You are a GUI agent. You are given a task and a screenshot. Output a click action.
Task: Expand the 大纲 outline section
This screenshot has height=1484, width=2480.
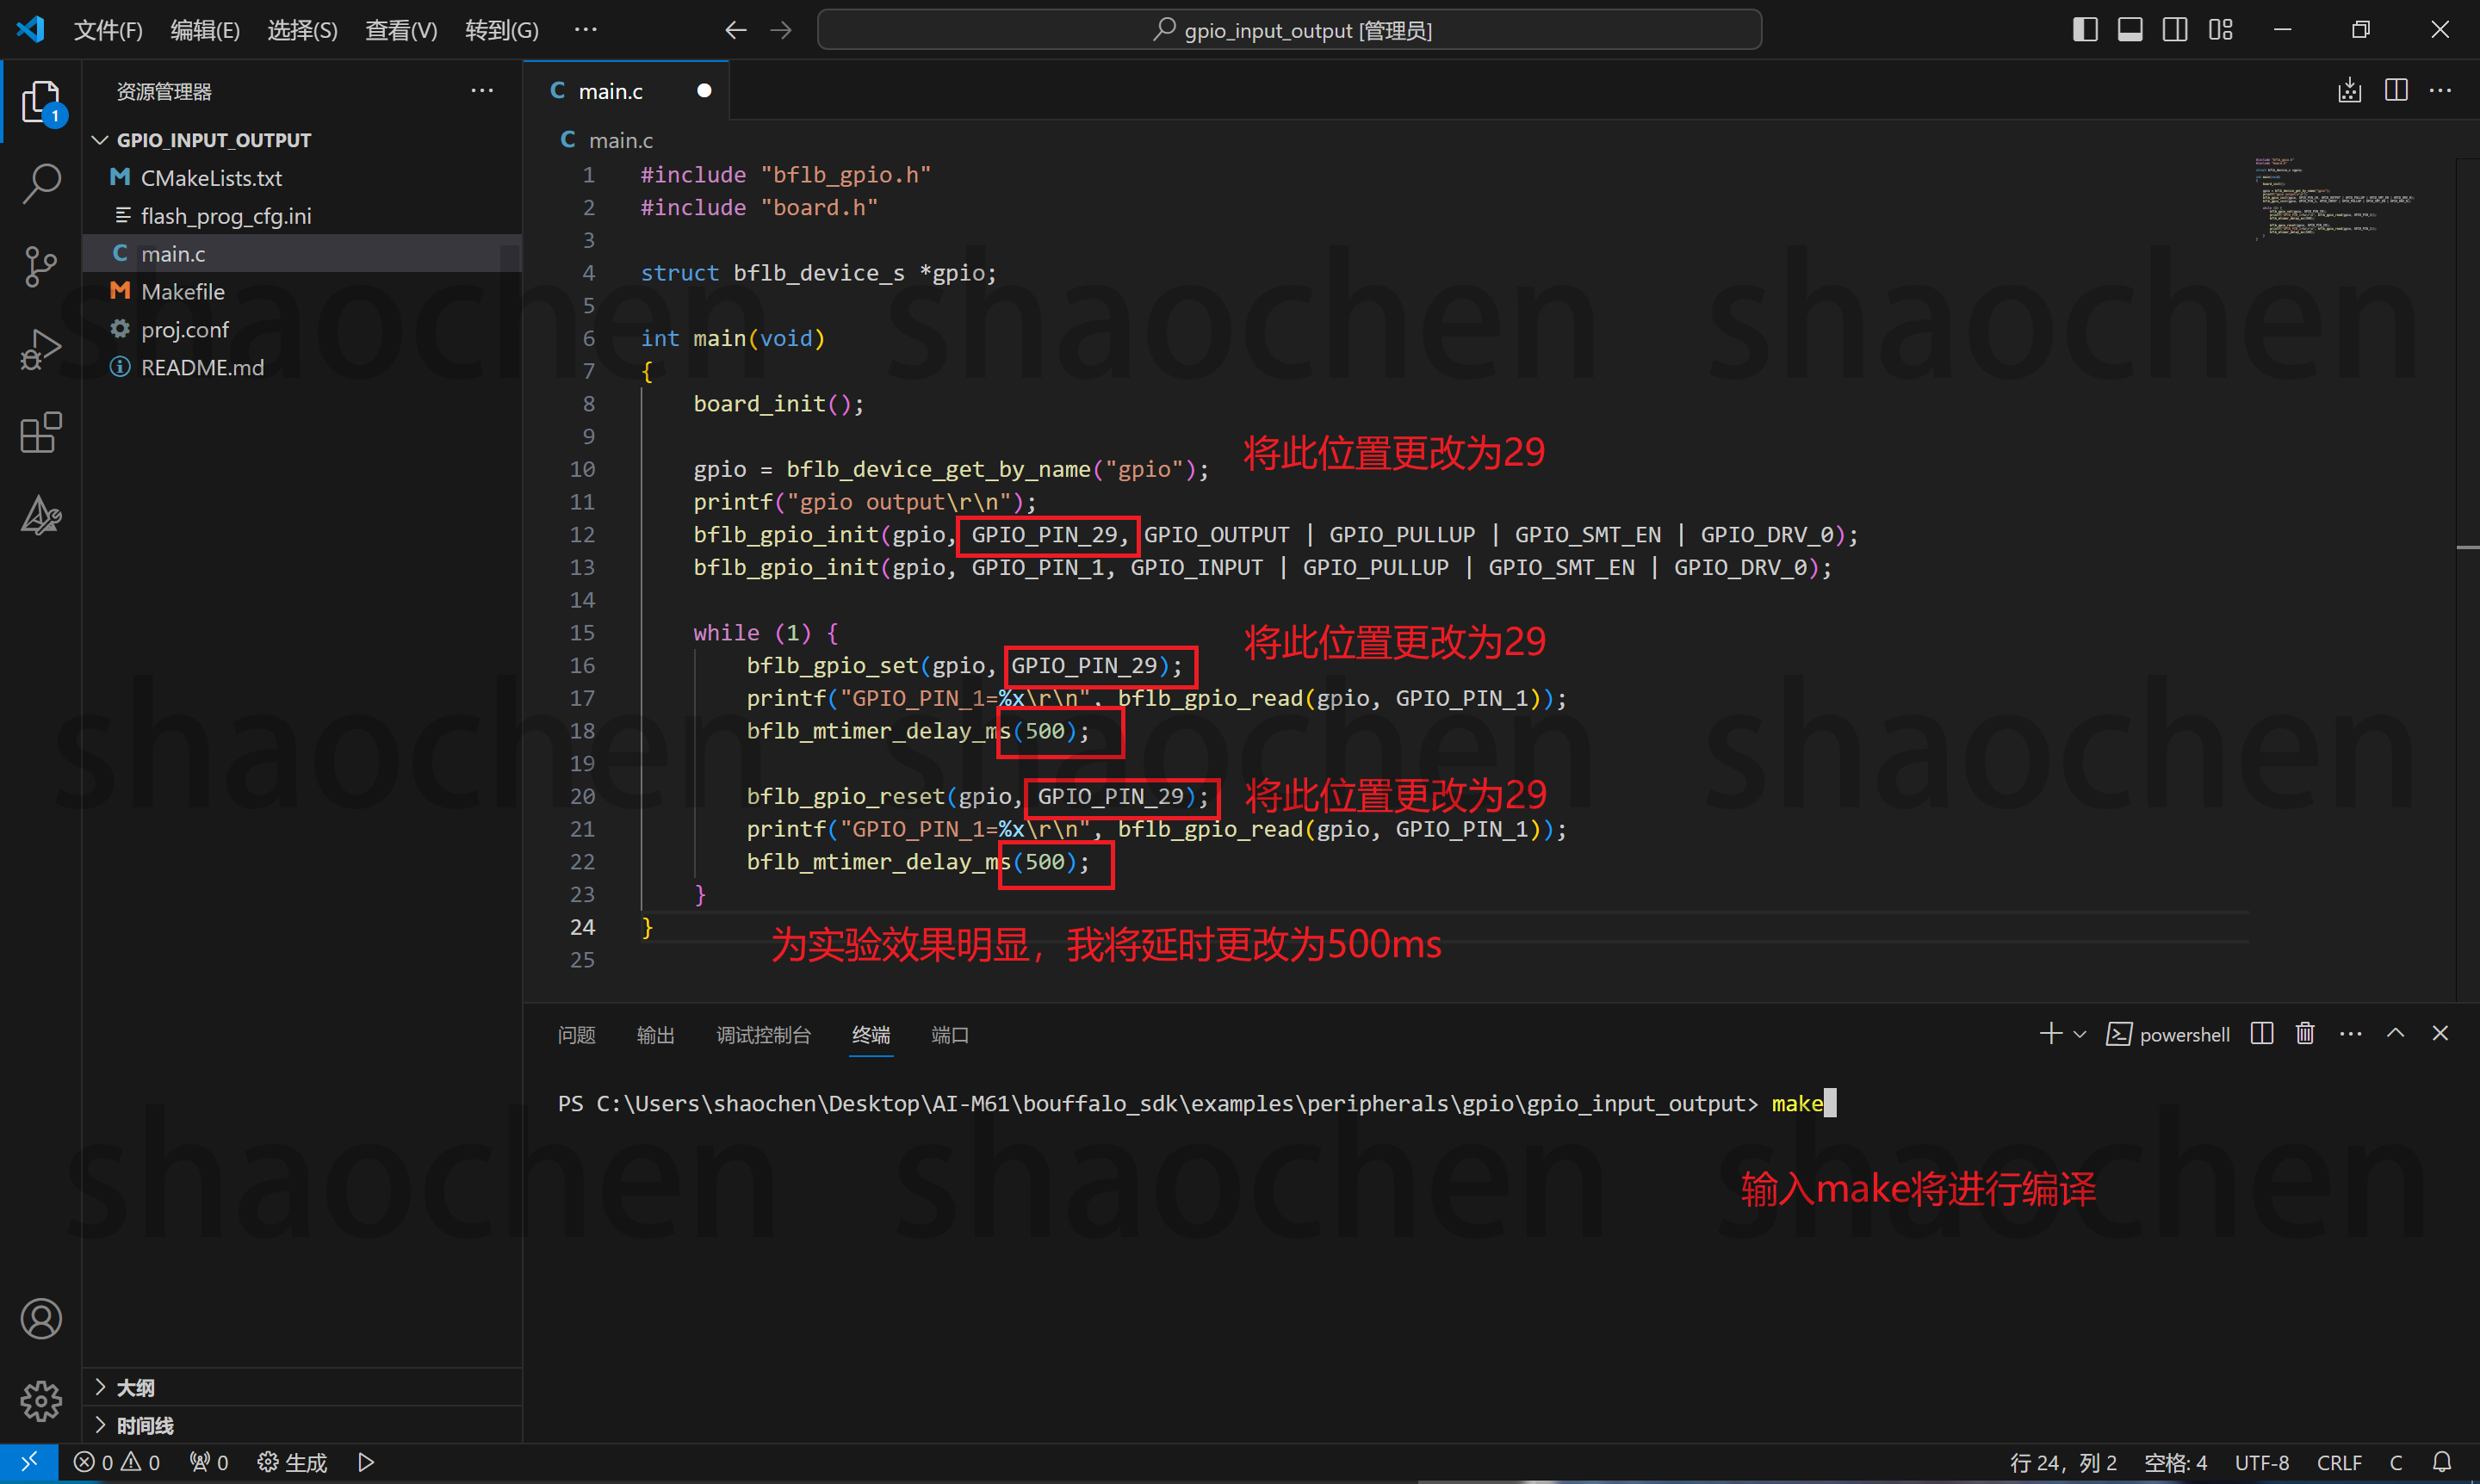click(x=301, y=1387)
